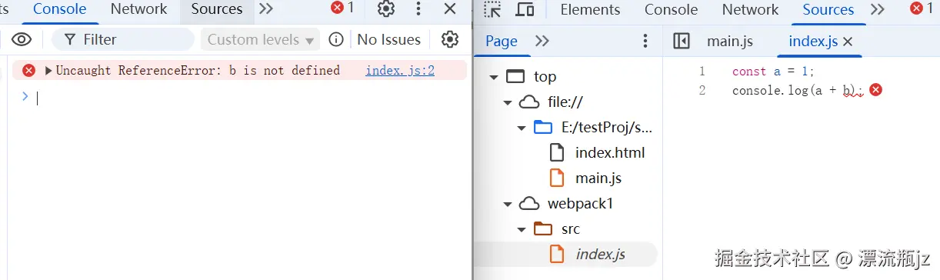Switch to main.js editor tab
This screenshot has height=280, width=940.
[x=730, y=42]
